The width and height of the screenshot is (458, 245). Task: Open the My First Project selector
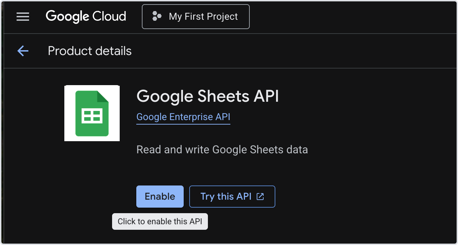point(195,17)
